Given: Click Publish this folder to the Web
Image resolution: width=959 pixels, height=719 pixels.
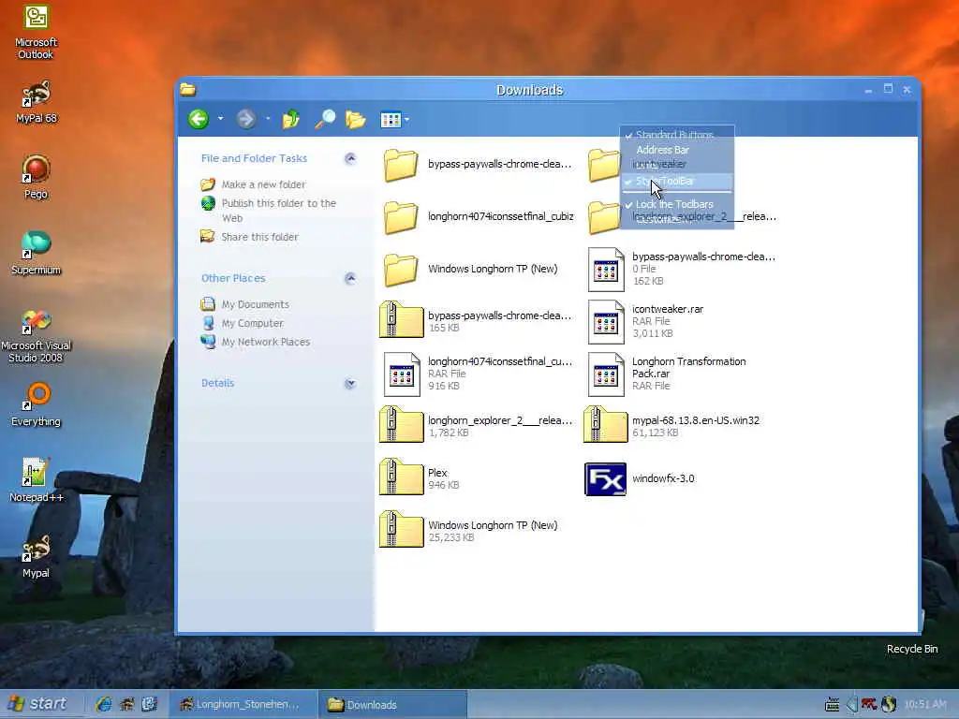Looking at the screenshot, I should pos(279,211).
